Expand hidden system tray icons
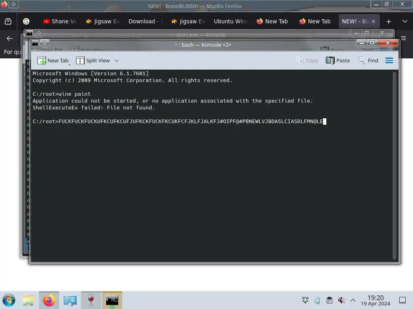The width and height of the screenshot is (413, 309). coord(353,300)
